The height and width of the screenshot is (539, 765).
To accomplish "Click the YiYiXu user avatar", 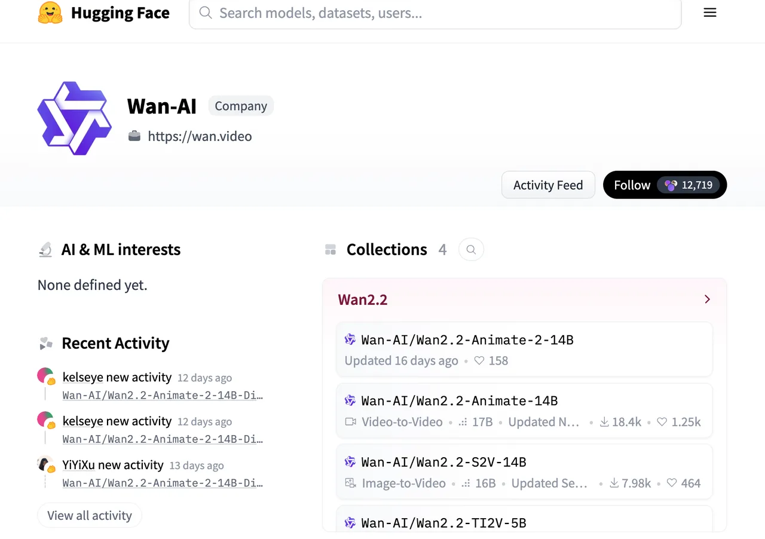I will point(46,464).
